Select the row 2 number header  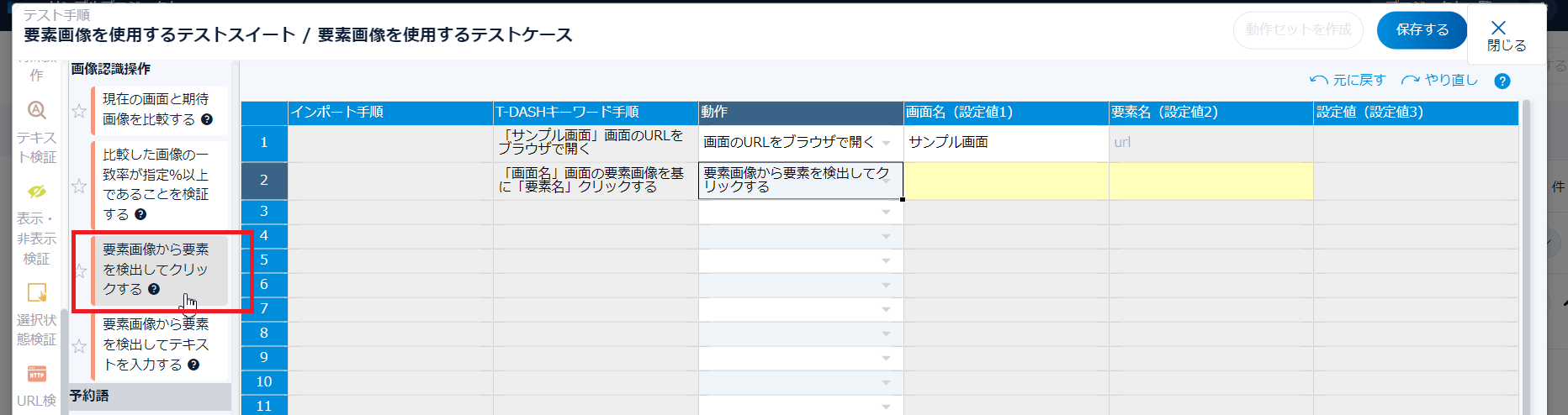(x=264, y=180)
